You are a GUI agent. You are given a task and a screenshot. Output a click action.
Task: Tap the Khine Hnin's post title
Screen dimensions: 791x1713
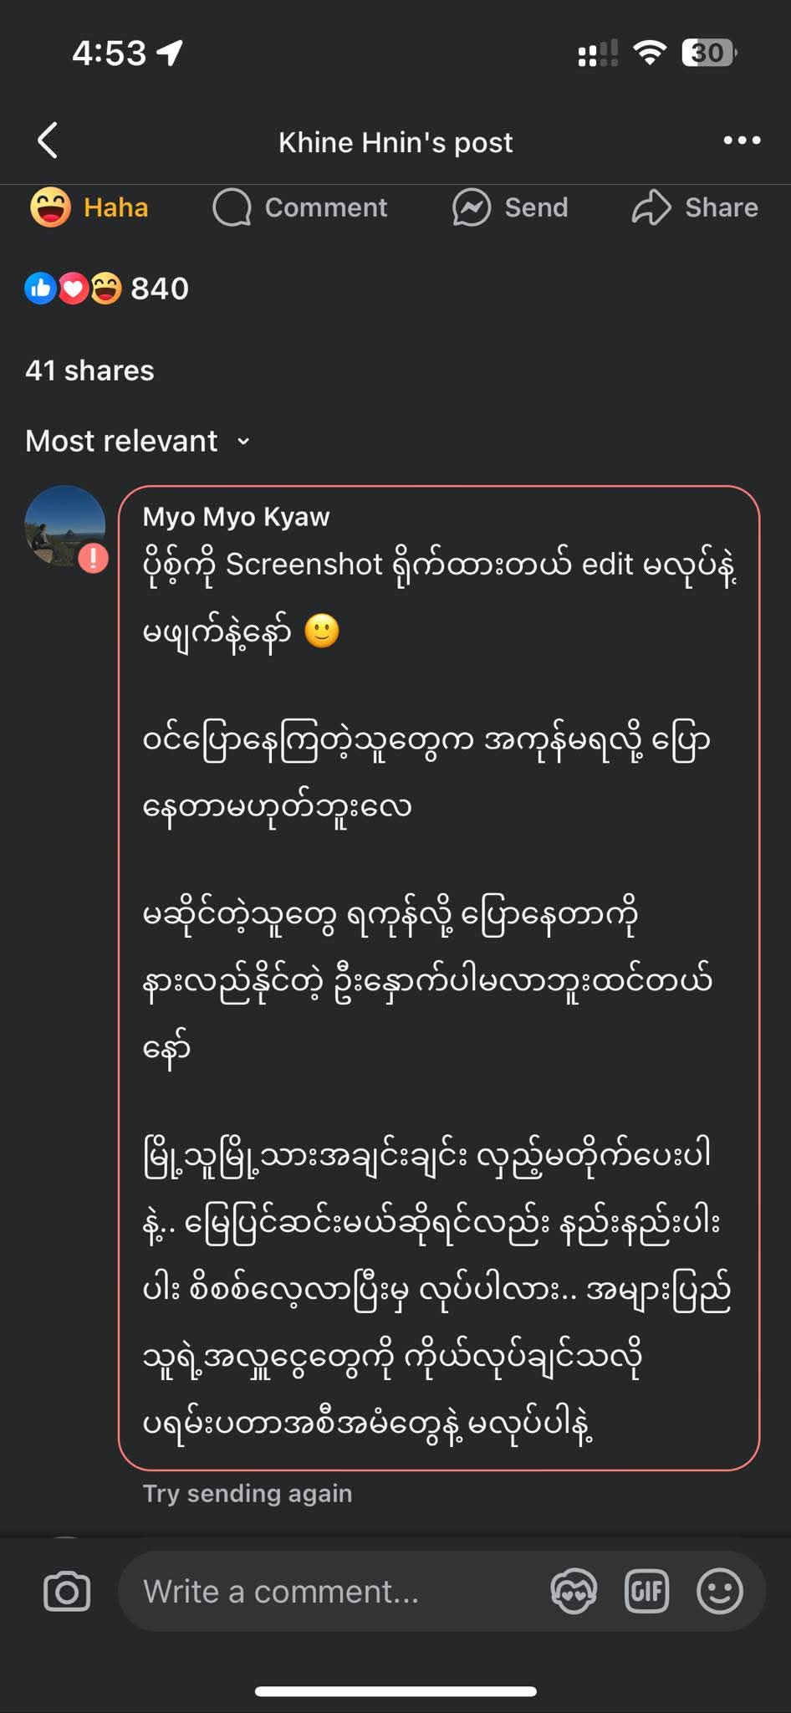point(395,142)
